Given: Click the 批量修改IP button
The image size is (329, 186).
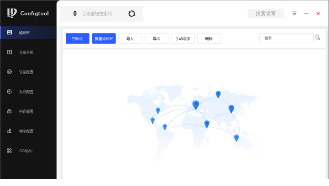Looking at the screenshot, I should click(104, 39).
